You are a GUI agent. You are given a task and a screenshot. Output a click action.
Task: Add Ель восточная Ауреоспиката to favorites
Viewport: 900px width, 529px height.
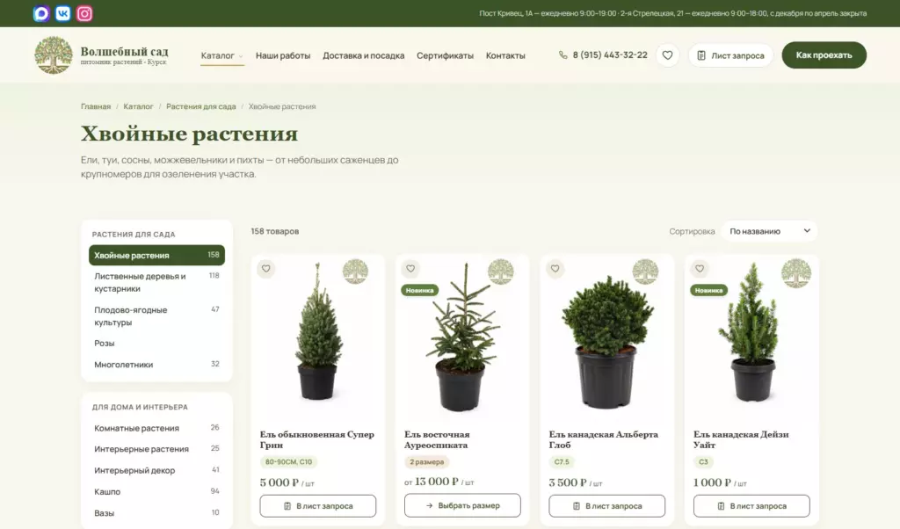pos(410,268)
